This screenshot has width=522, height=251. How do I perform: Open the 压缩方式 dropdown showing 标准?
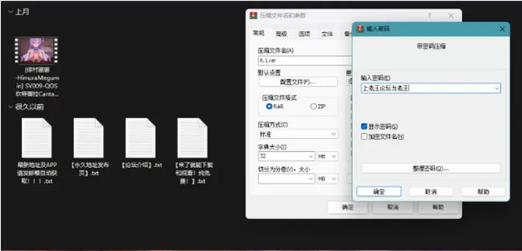(x=298, y=134)
